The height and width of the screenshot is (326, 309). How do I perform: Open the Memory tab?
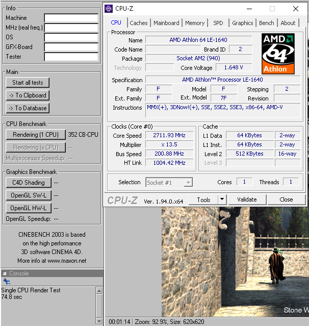pyautogui.click(x=195, y=23)
